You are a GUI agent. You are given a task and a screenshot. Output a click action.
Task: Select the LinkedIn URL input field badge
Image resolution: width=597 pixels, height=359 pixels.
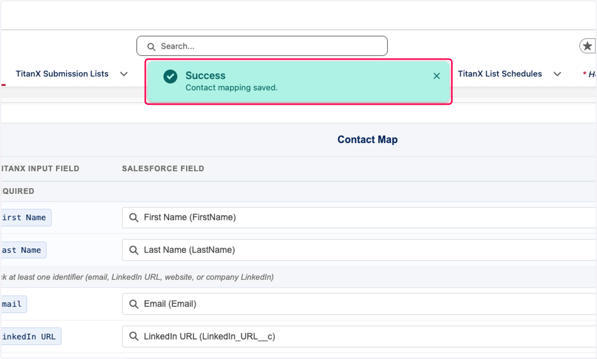(30, 337)
